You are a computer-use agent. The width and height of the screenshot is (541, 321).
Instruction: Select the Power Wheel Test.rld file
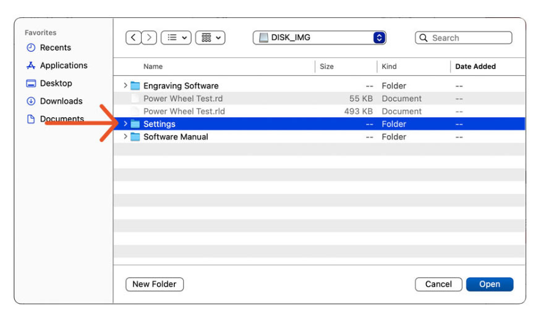(184, 111)
